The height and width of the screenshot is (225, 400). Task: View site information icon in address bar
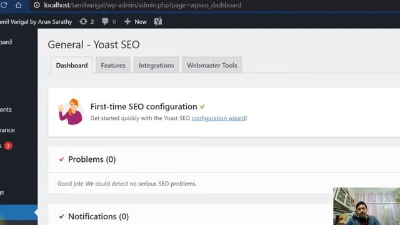click(37, 5)
